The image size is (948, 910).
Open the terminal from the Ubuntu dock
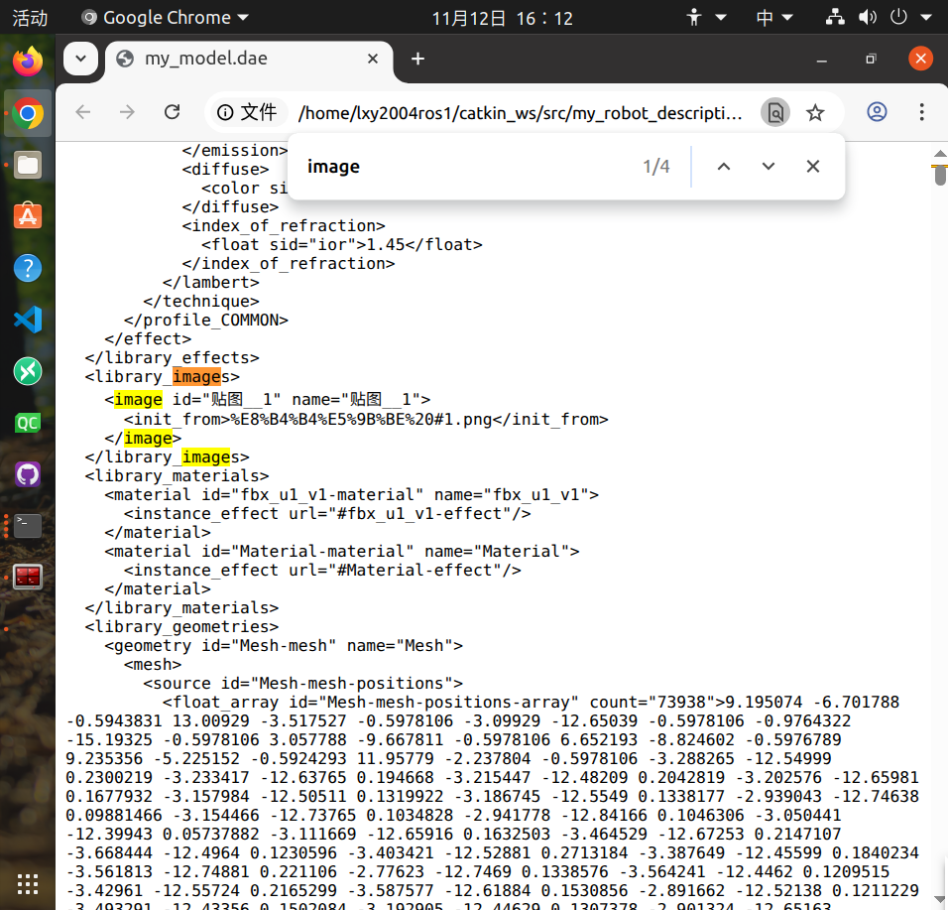tap(27, 526)
